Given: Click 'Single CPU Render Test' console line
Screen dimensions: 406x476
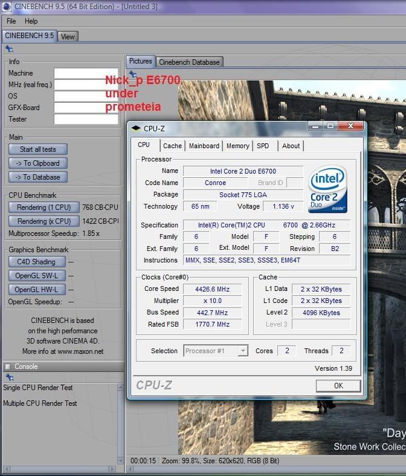Looking at the screenshot, I should point(38,388).
